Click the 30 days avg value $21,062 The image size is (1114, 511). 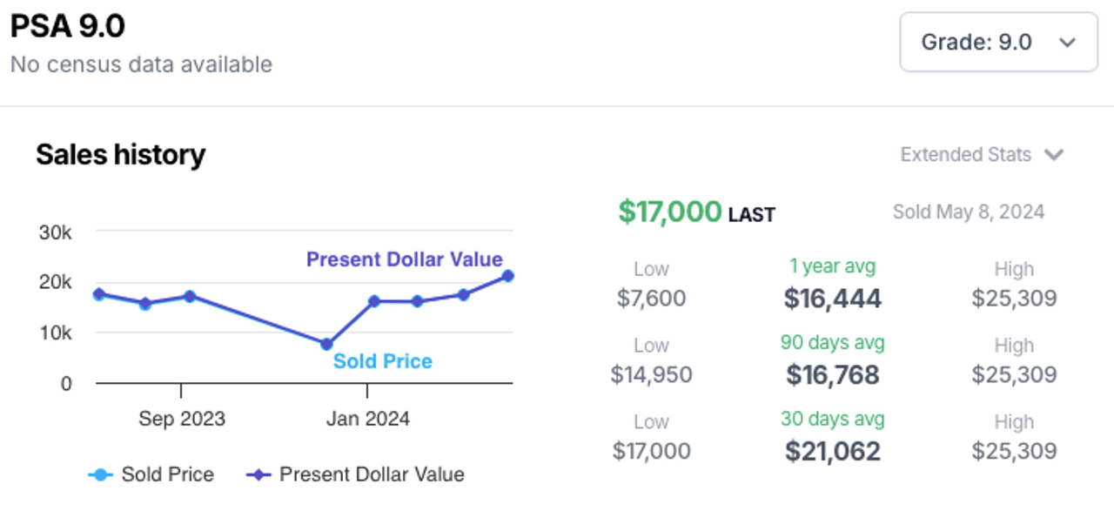[833, 451]
